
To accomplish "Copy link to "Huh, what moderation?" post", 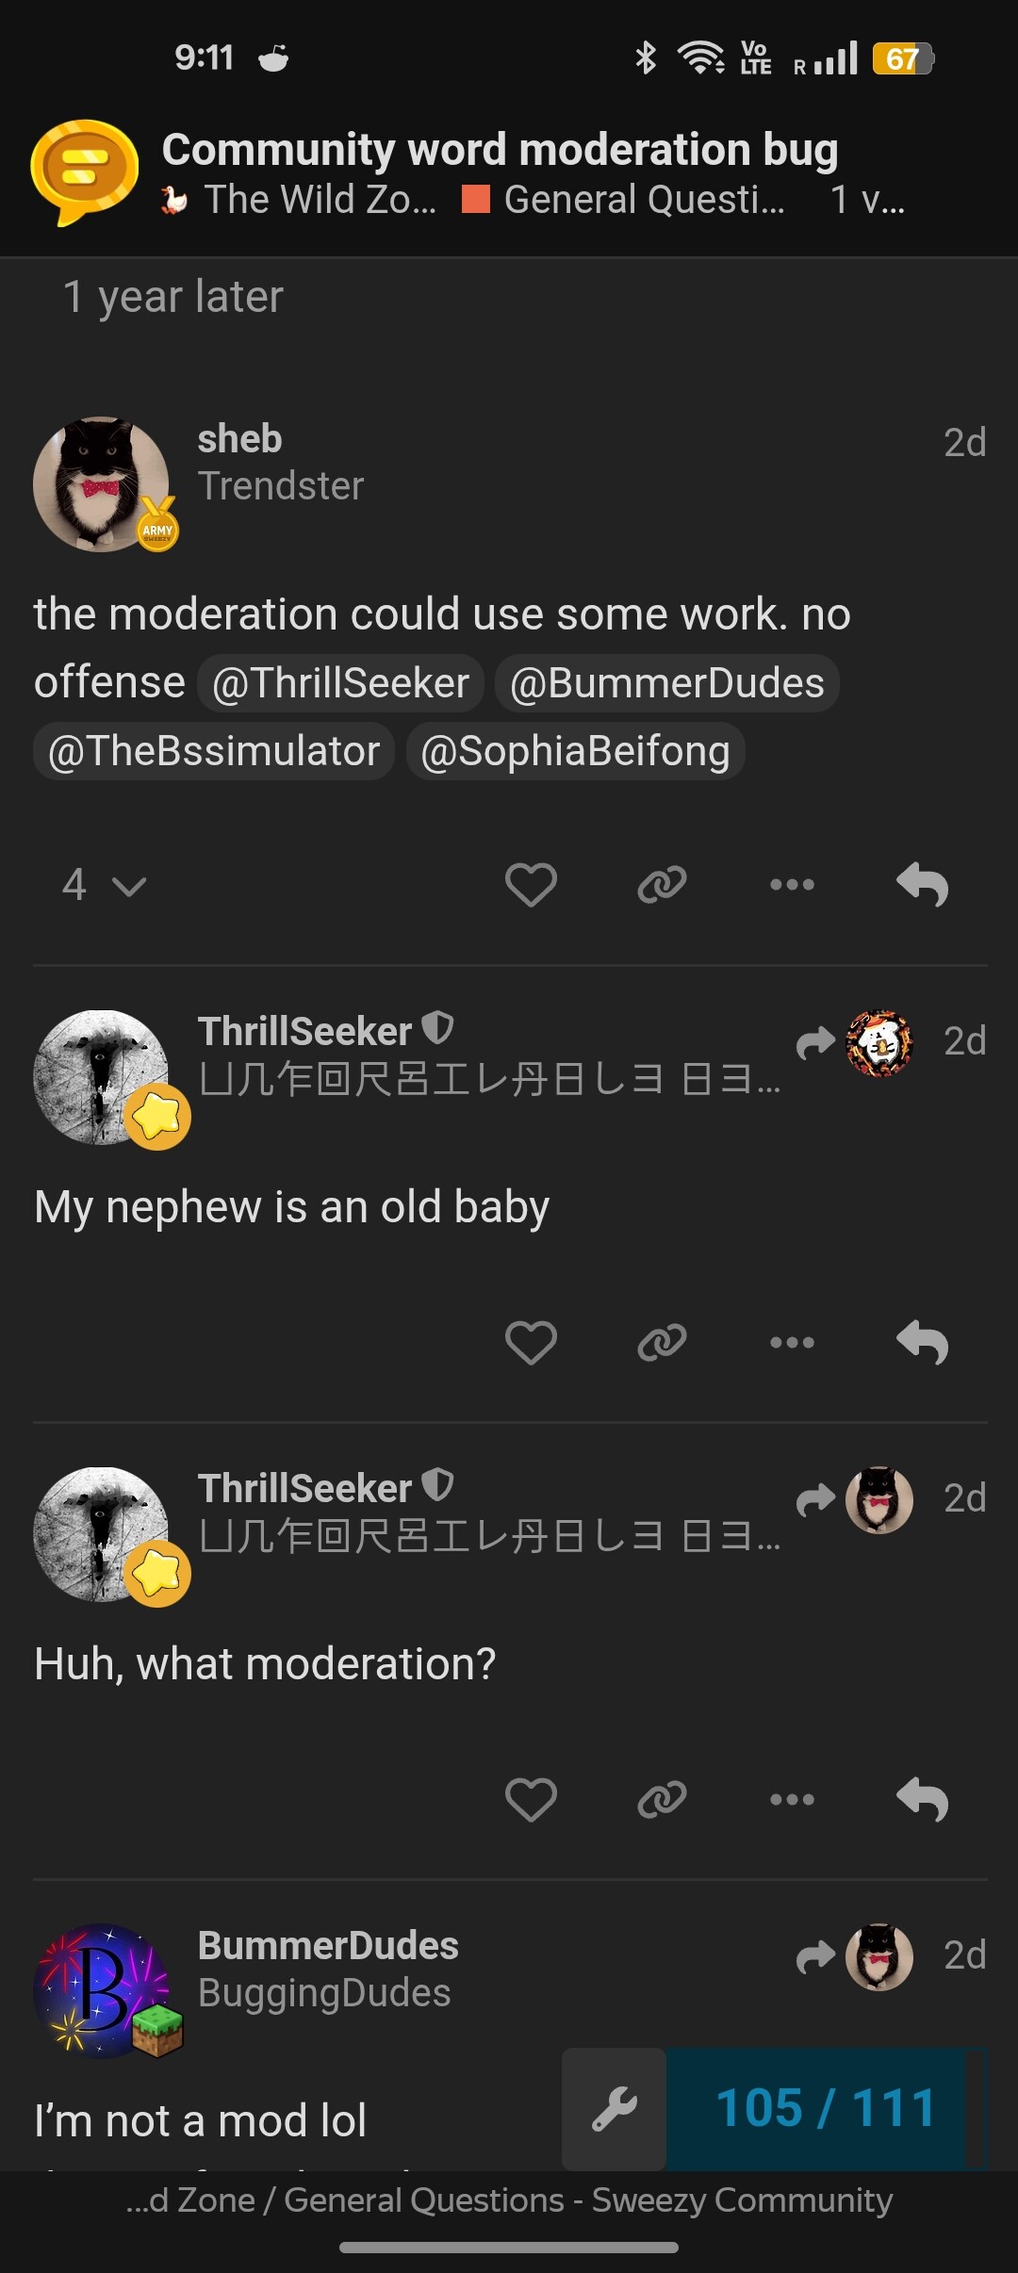I will coord(662,1799).
